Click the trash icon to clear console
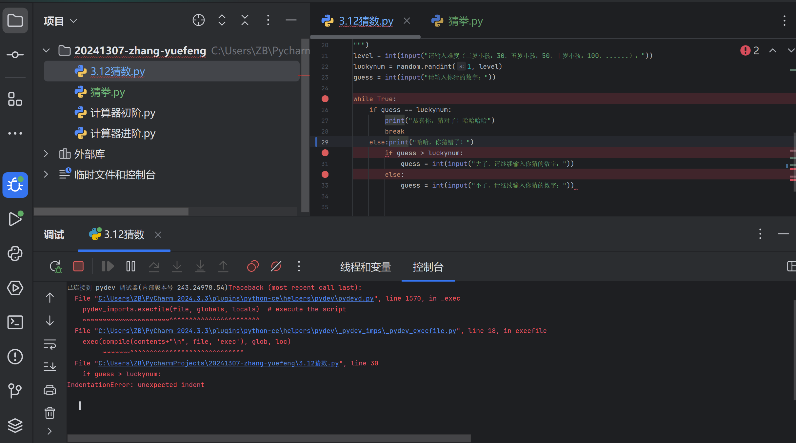The width and height of the screenshot is (796, 443). pos(50,413)
